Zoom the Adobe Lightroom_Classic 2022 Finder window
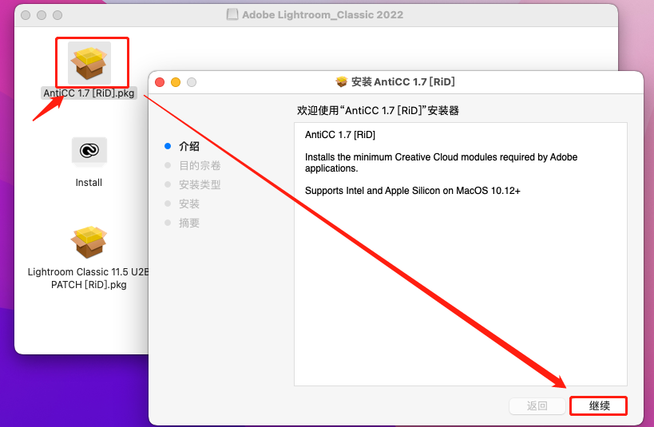Viewport: 654px width, 427px height. (57, 15)
